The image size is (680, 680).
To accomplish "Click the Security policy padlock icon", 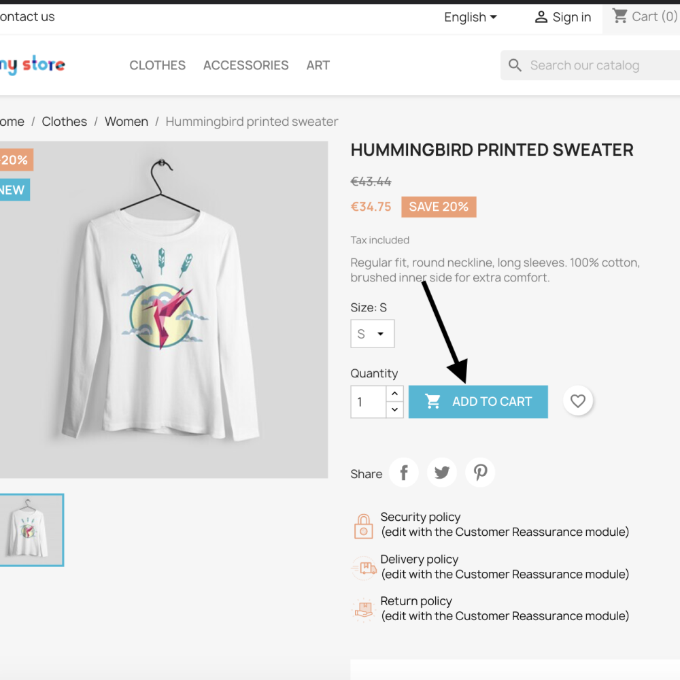I will (x=363, y=525).
